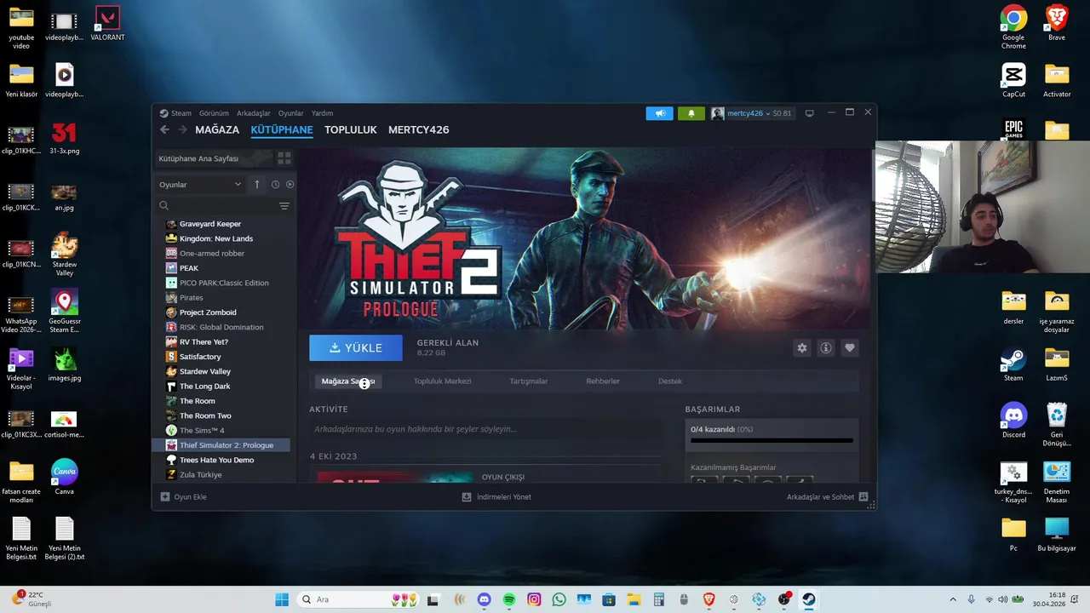Go to the MAĞAZA tab
The width and height of the screenshot is (1090, 613).
pyautogui.click(x=217, y=129)
